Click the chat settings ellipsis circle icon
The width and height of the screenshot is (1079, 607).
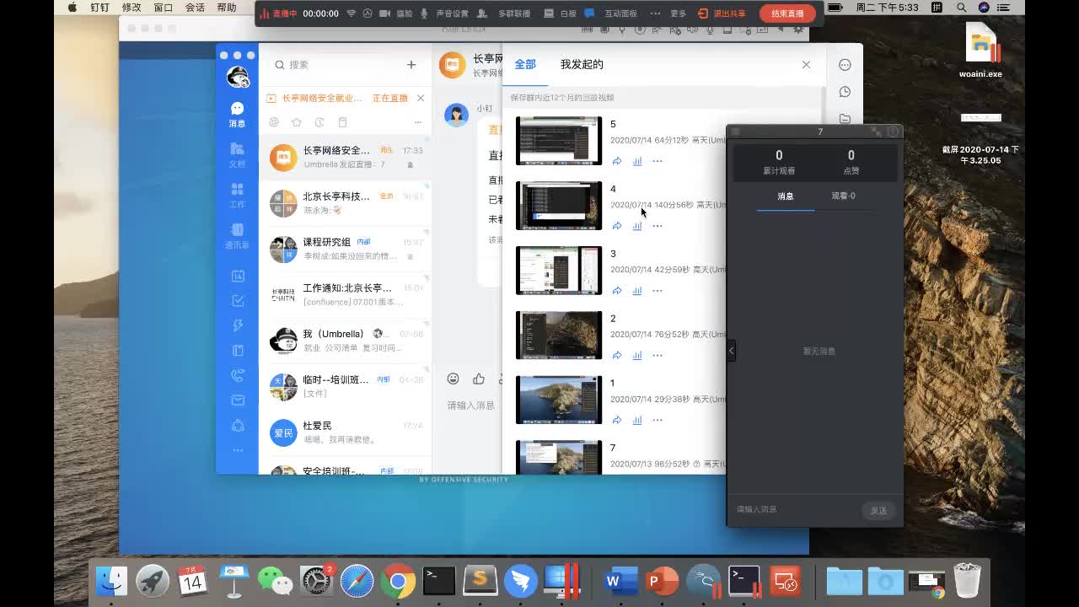[x=845, y=65]
